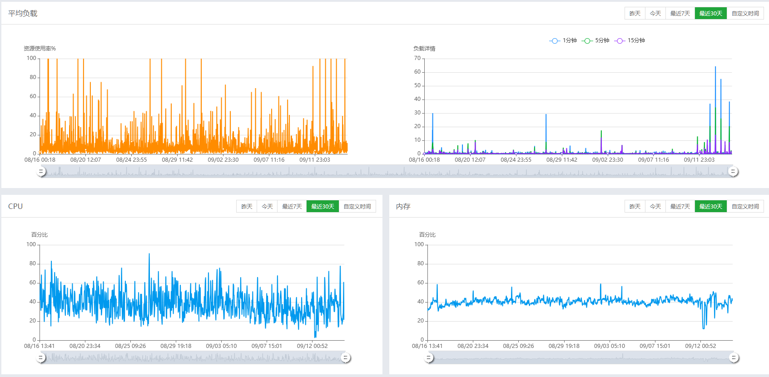769x377 pixels.
Task: Click right zoom handle of CPU slider
Action: (345, 358)
